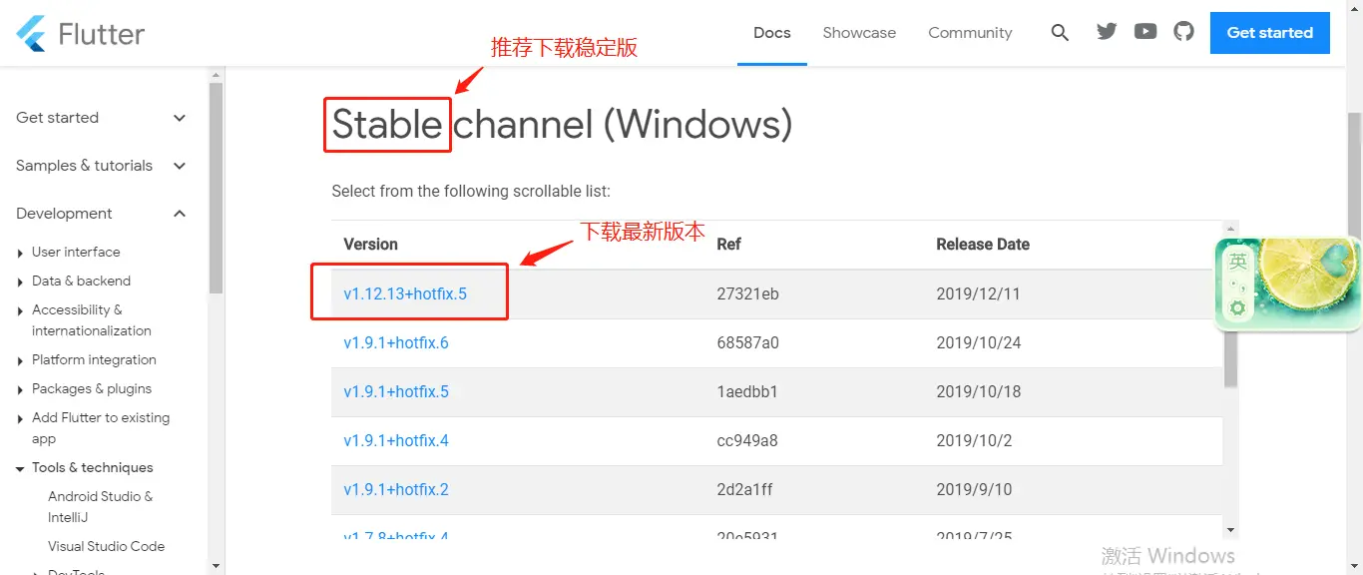
Task: Select date 2019/10/18 cell
Action: 979,392
